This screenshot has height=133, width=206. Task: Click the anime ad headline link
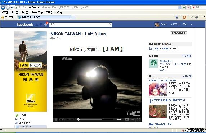[162, 80]
